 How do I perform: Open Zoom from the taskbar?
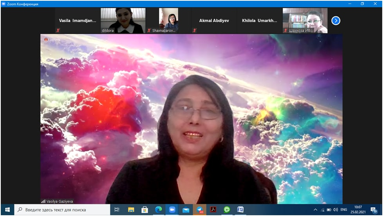(172, 210)
